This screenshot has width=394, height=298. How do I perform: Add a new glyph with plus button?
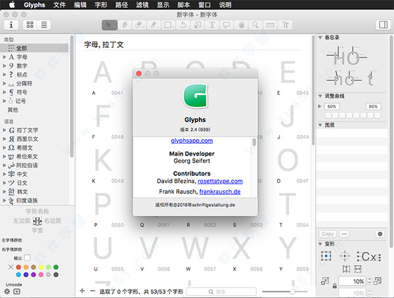[x=82, y=291]
